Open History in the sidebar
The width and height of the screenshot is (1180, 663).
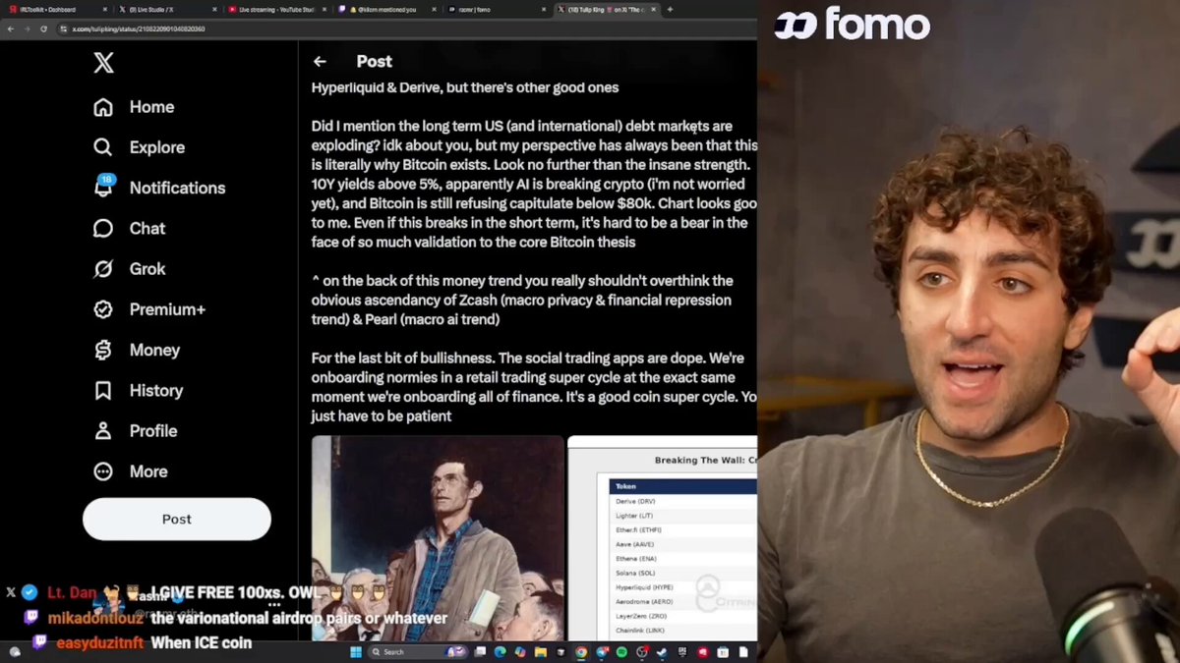click(138, 390)
